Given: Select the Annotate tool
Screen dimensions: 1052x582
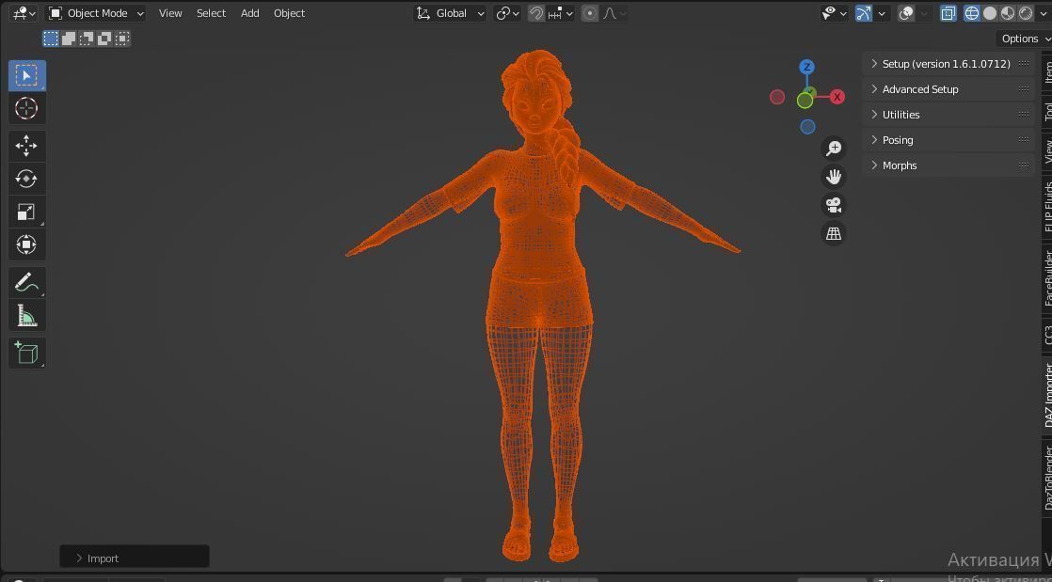Looking at the screenshot, I should 27,282.
